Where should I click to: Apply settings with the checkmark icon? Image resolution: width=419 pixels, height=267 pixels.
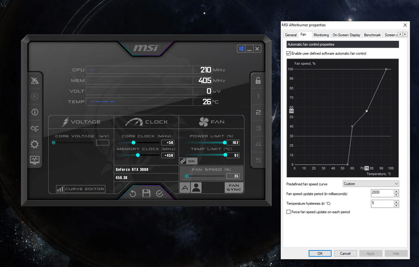click(160, 193)
